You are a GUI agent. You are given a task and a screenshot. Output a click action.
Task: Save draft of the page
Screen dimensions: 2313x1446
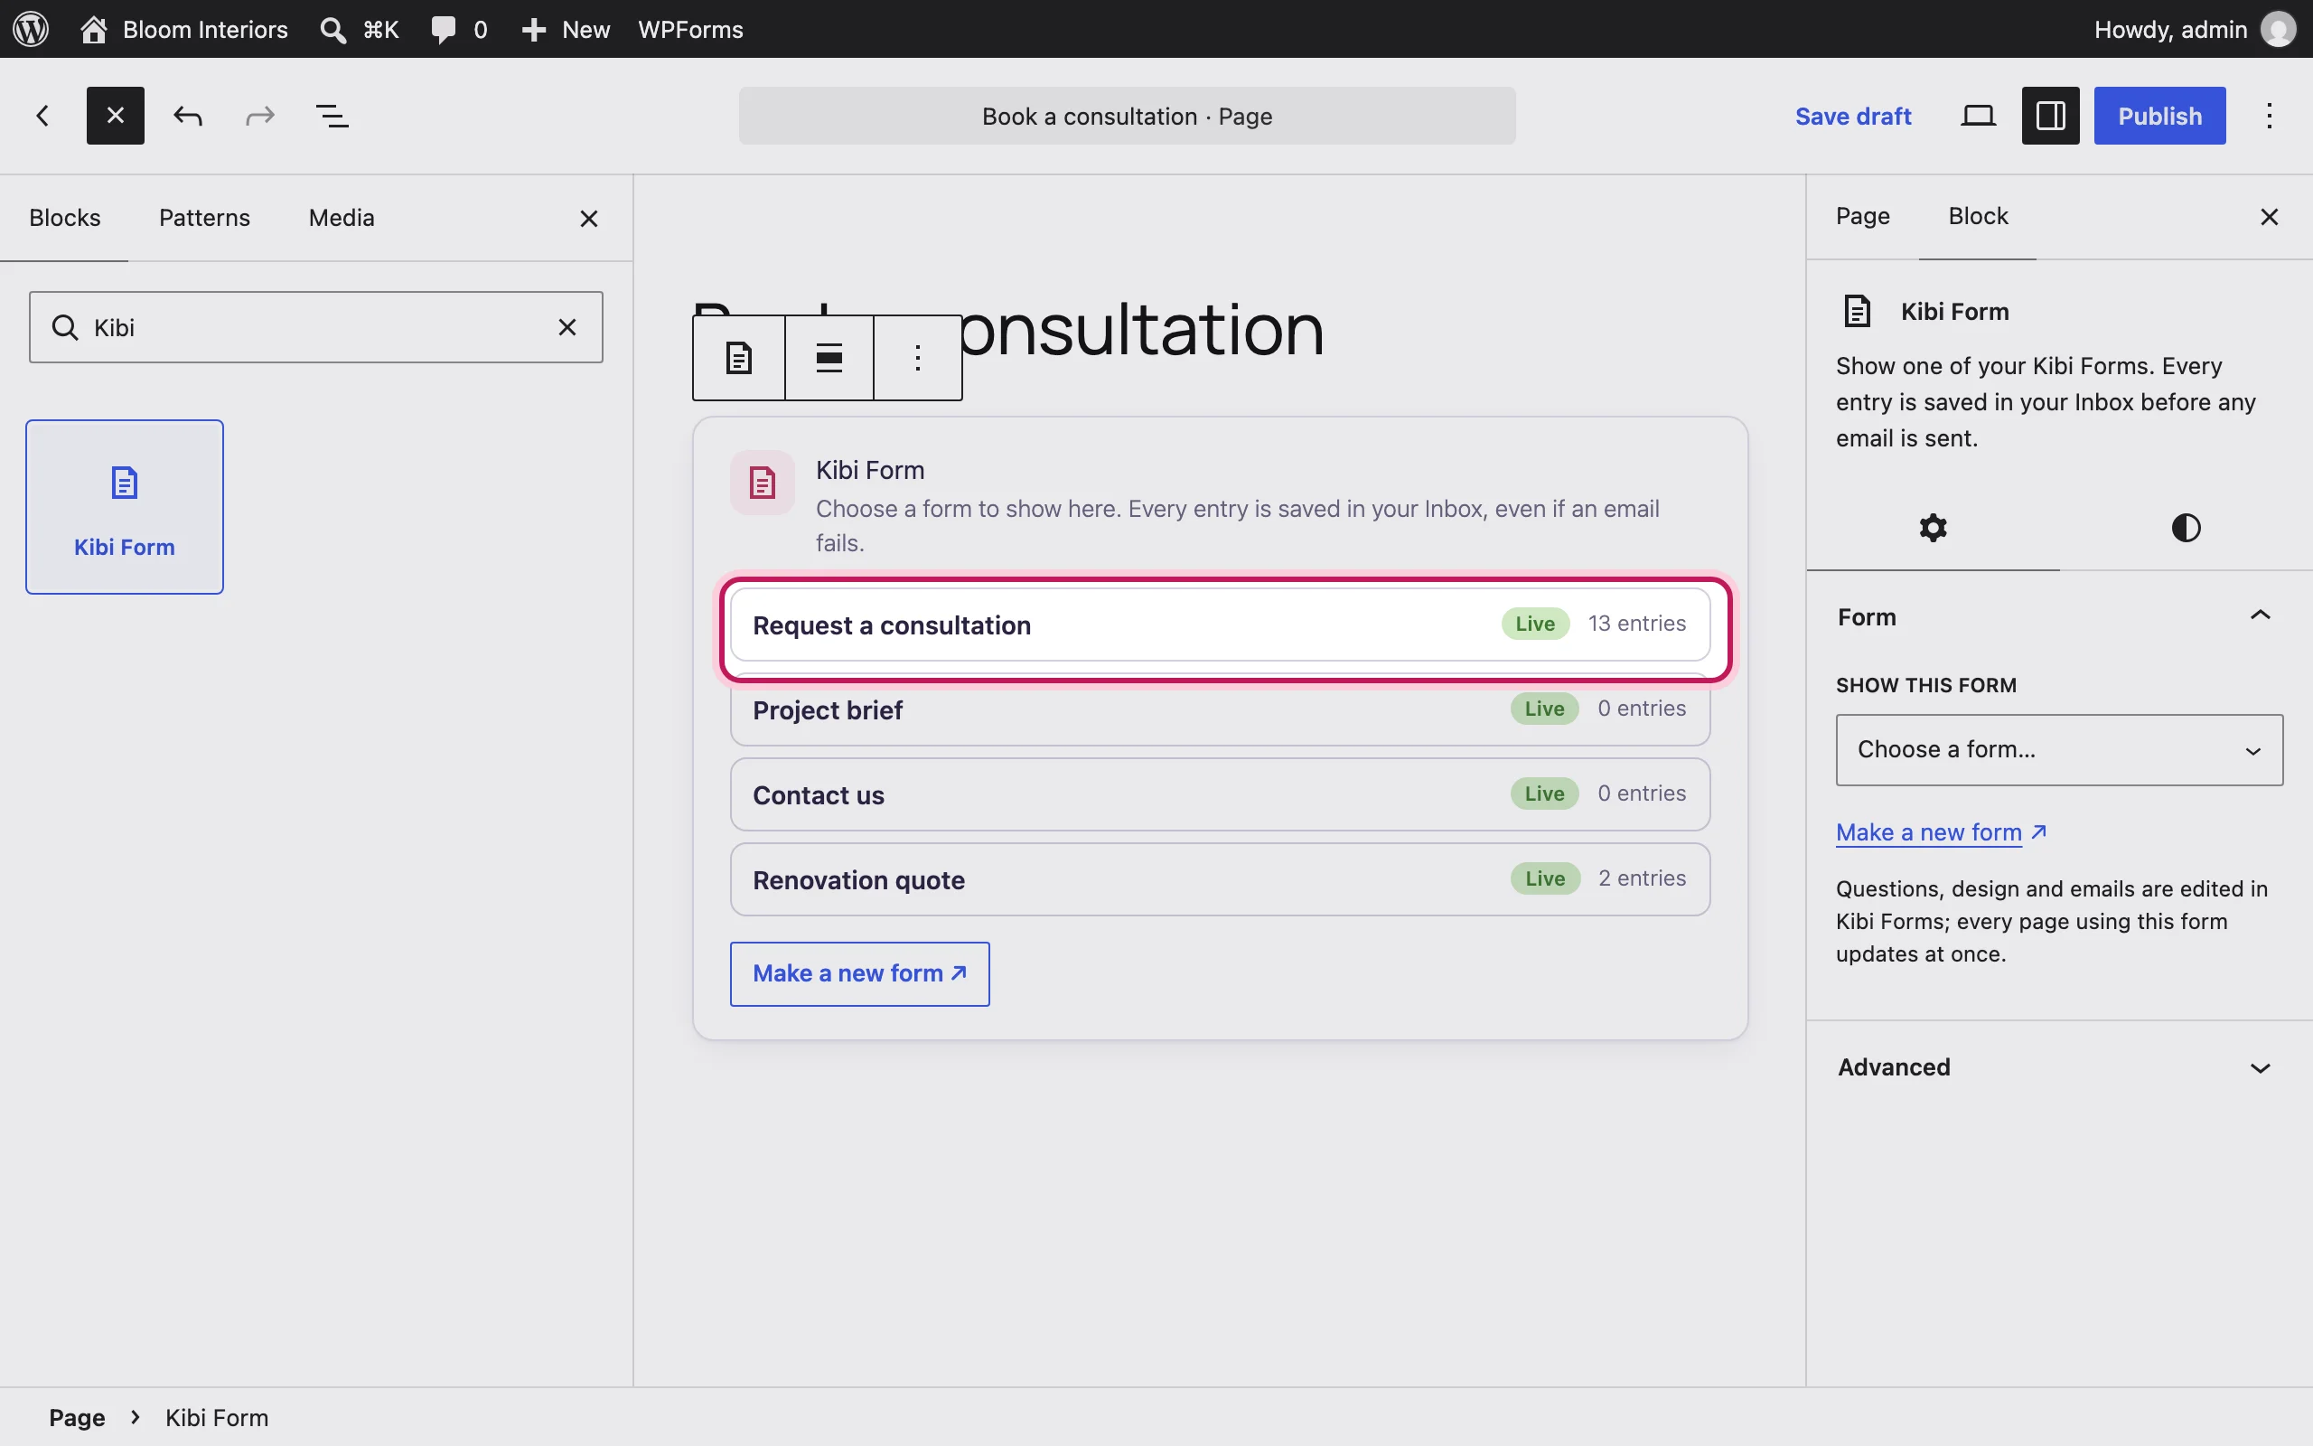[x=1852, y=116]
